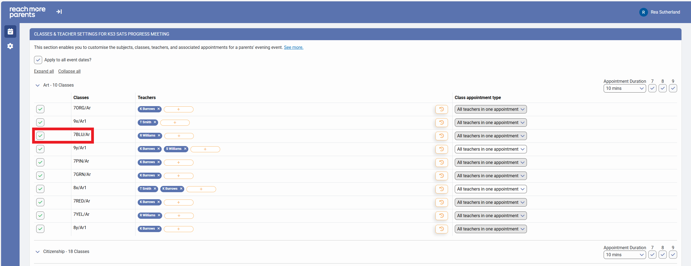Open appointment type dropdown for 7PIN/Ar
Screen dimensions: 691x266
[x=490, y=162]
